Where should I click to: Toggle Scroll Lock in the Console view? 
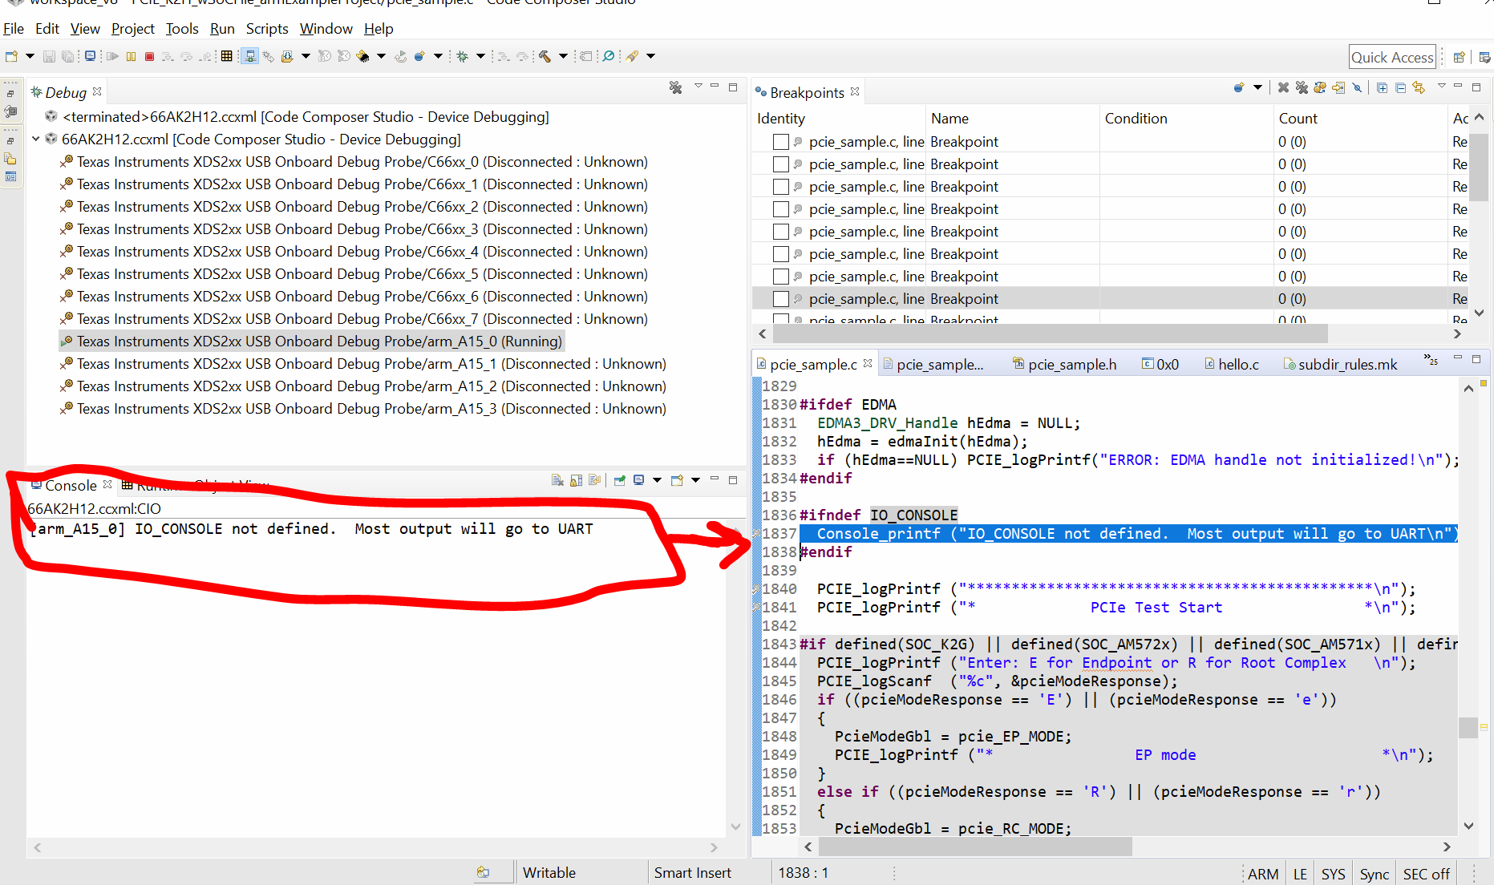click(576, 480)
